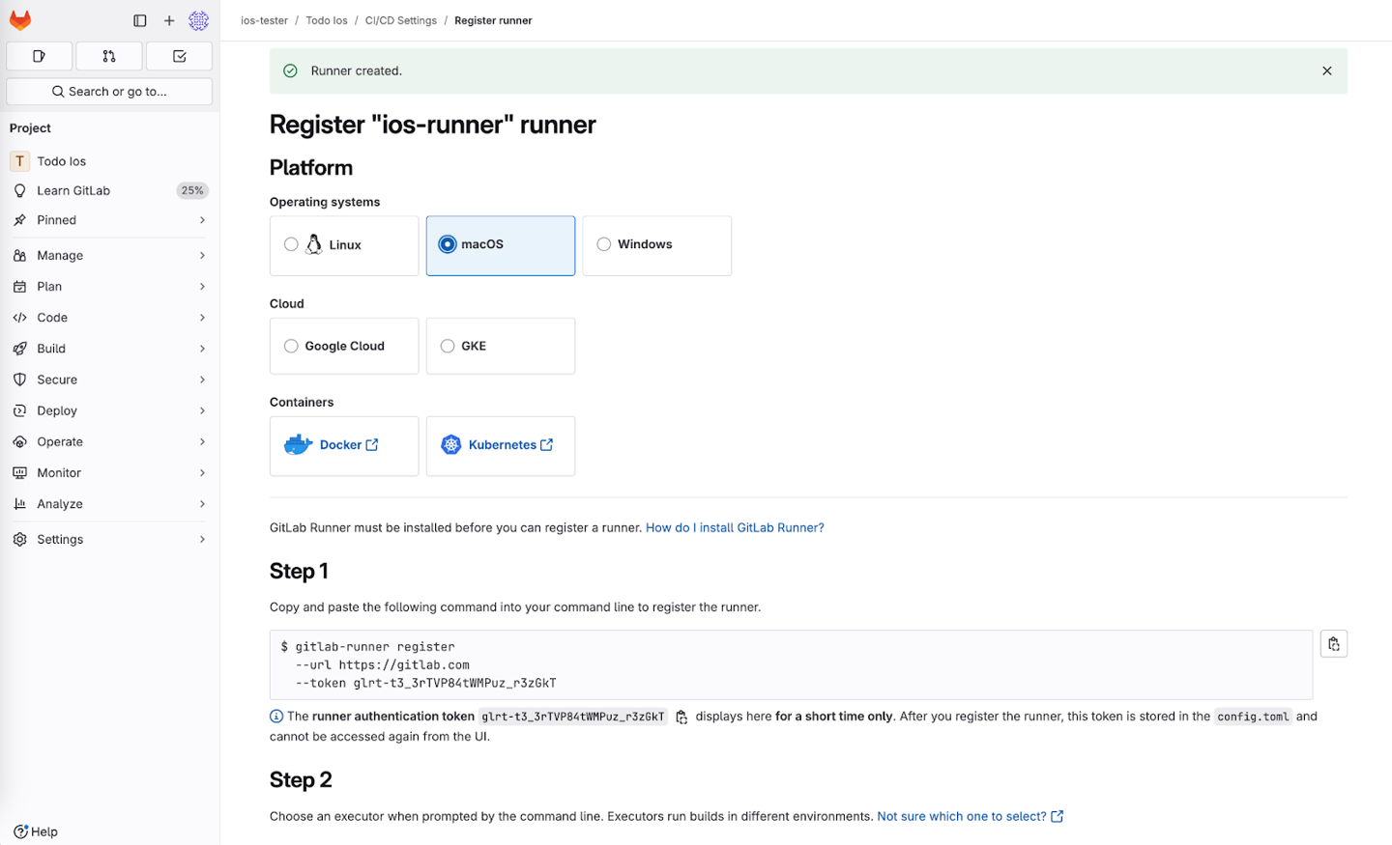Open the Analyze menu item
The height and width of the screenshot is (845, 1392).
(x=109, y=504)
